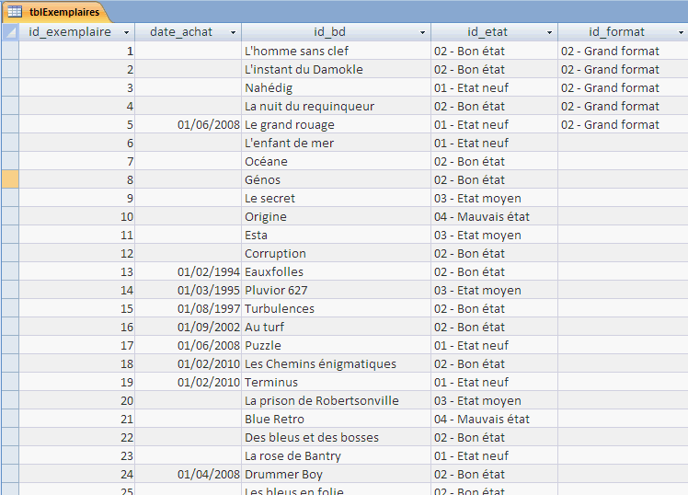Screen dimensions: 688x495
Task: Click the highlighted row selector for record 8
Action: pyautogui.click(x=9, y=179)
